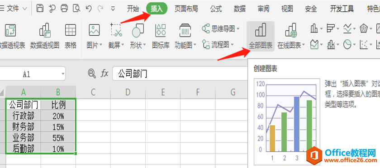This screenshot has width=380, height=168.
Task: Click the 全部图表 all charts button
Action: [x=261, y=36]
